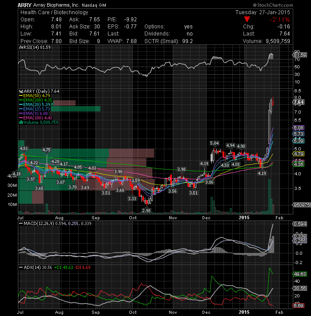This screenshot has width=311, height=316.
Task: Click the tallest green volume bar in late January
Action: pyautogui.click(x=269, y=197)
